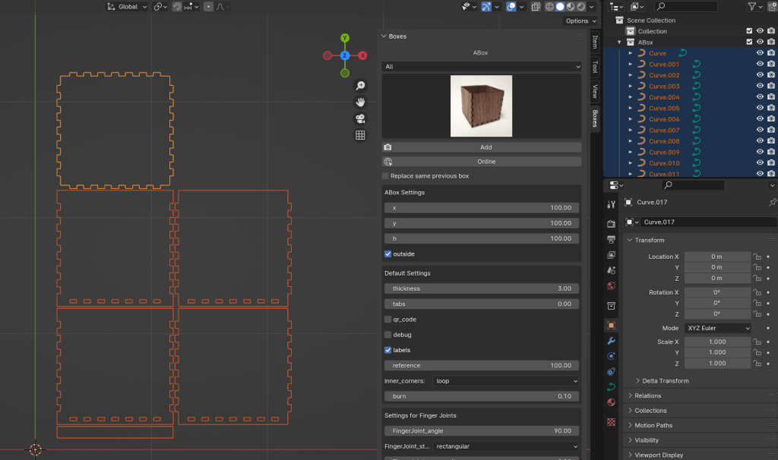The width and height of the screenshot is (778, 460).
Task: Click the Online button
Action: pyautogui.click(x=486, y=162)
